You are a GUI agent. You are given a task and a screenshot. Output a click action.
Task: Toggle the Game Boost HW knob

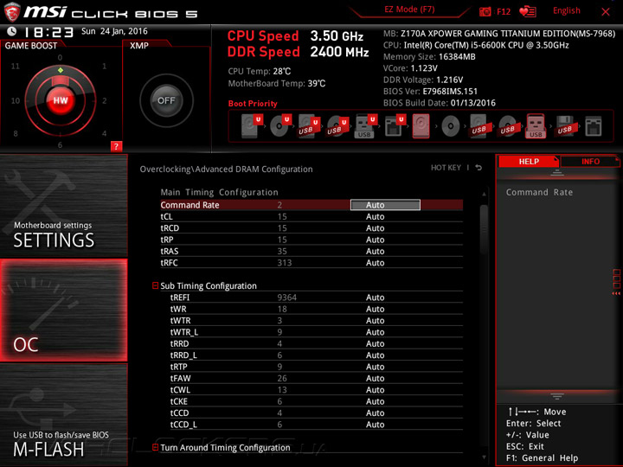[x=61, y=100]
